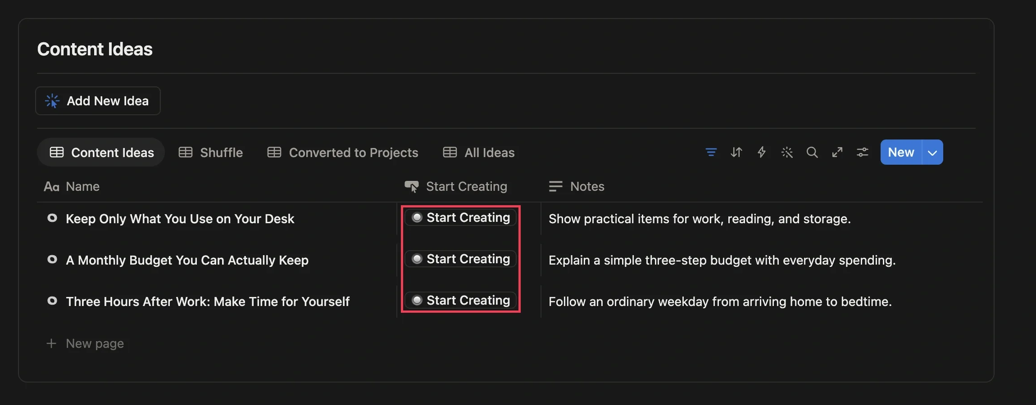The image size is (1036, 405).
Task: Open the search magnifier icon
Action: 812,153
